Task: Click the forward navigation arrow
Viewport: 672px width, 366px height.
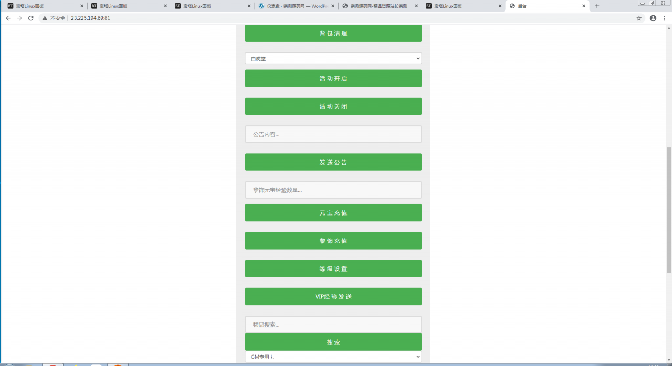Action: tap(20, 17)
